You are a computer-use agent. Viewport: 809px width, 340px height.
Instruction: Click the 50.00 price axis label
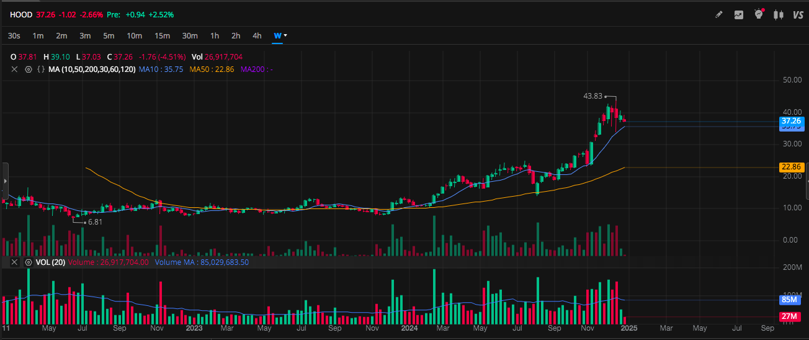(x=791, y=80)
